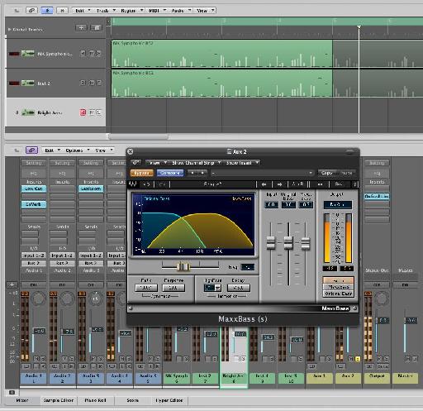Click the Undo arrow in the Waves toolbar

pos(147,184)
